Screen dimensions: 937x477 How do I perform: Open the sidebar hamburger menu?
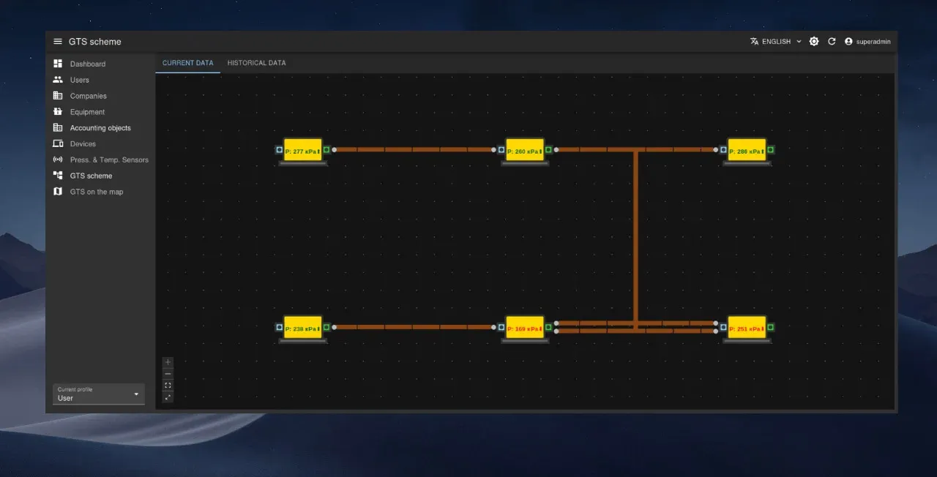(x=57, y=41)
